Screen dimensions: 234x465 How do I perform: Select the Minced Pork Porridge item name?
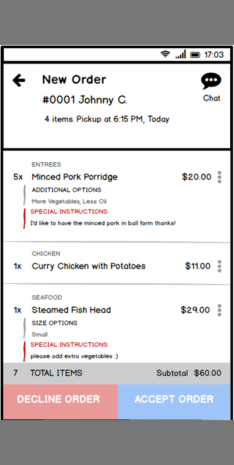click(x=75, y=177)
